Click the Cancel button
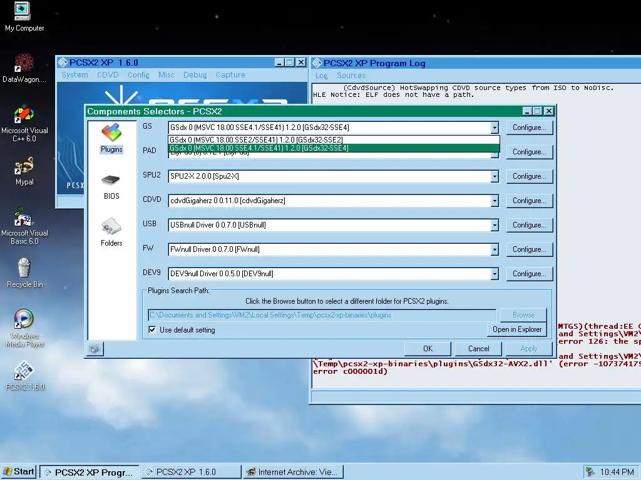This screenshot has height=480, width=641. (478, 349)
